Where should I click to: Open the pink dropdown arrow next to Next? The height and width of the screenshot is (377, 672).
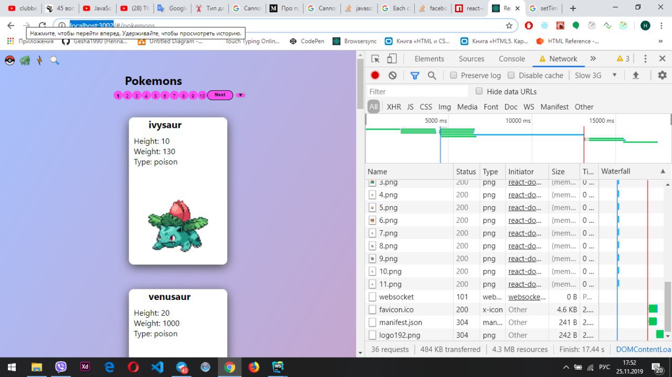(240, 95)
